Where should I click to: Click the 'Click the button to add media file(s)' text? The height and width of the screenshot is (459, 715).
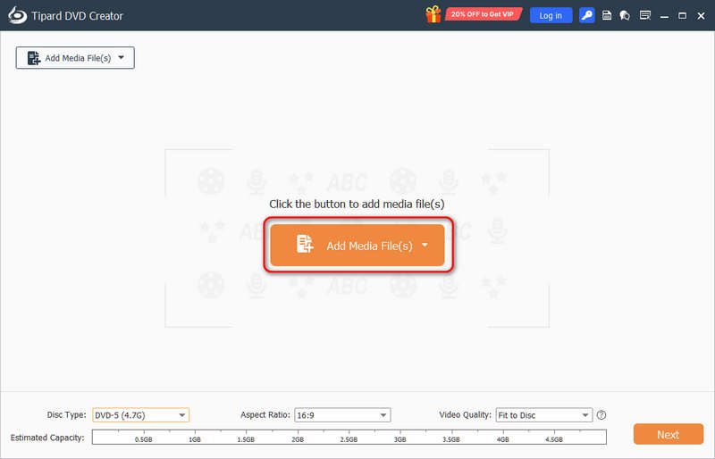[357, 204]
